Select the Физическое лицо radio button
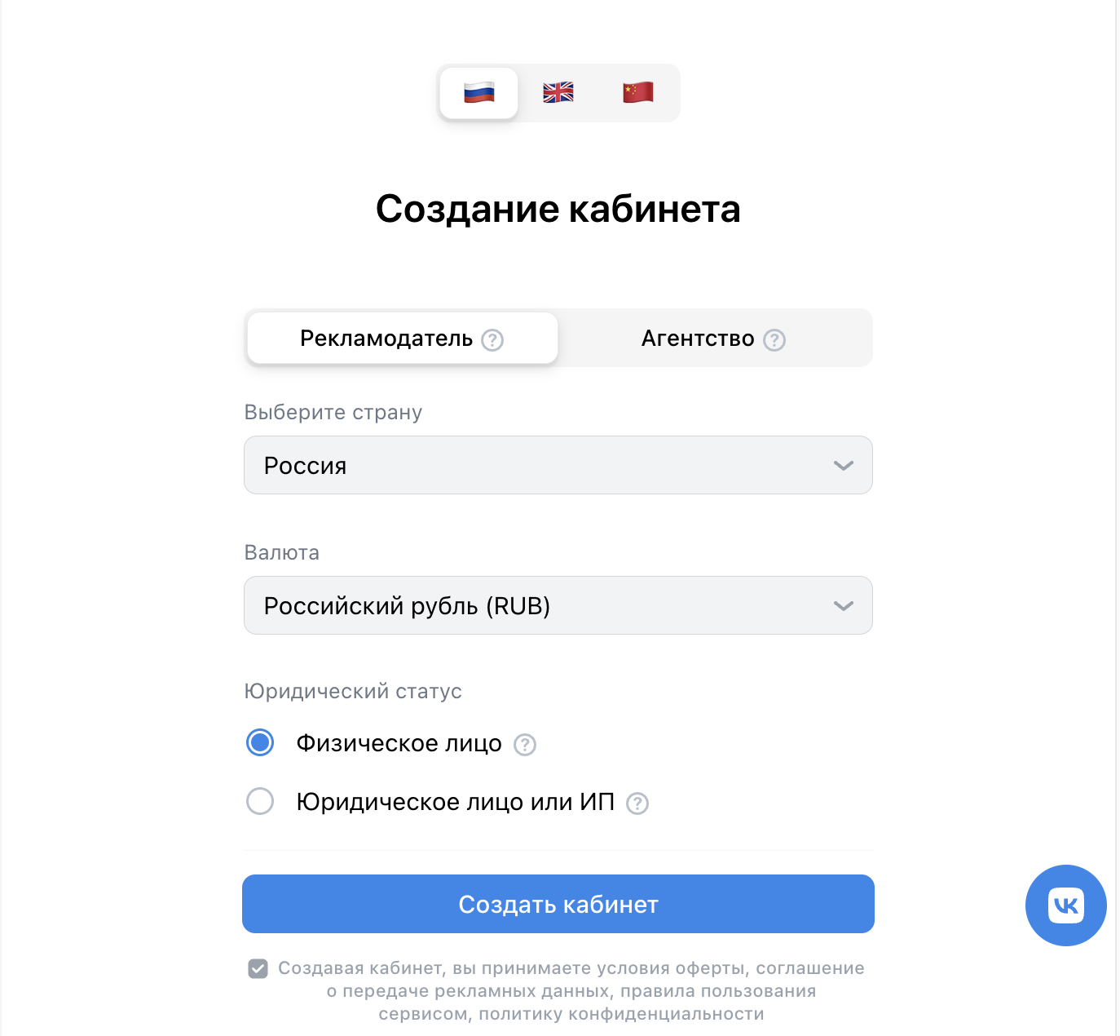 click(259, 742)
